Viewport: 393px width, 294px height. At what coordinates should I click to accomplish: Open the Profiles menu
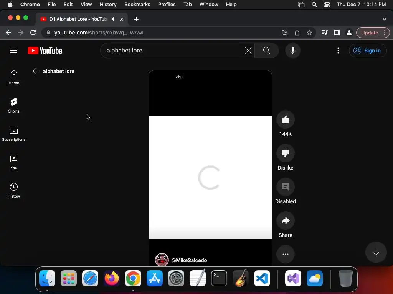pyautogui.click(x=167, y=5)
